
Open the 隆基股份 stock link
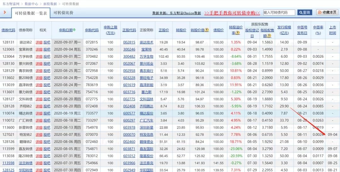[146, 156]
